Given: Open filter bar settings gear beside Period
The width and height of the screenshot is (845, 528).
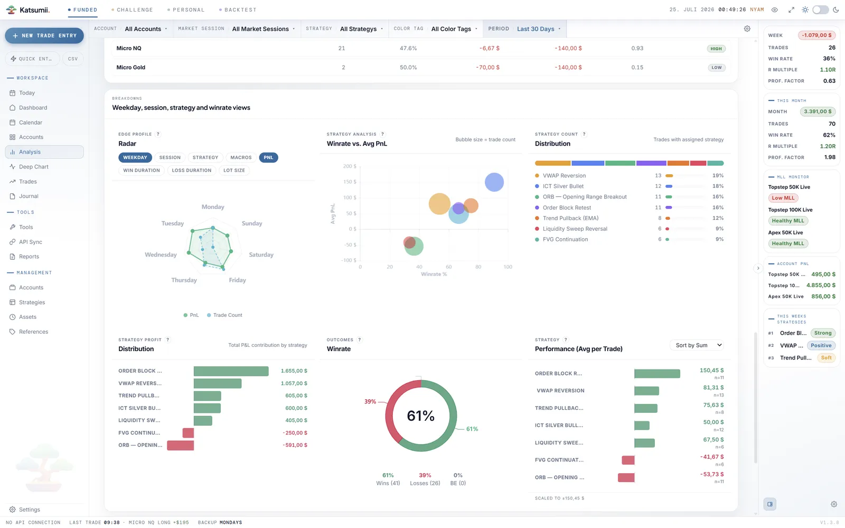Looking at the screenshot, I should (x=747, y=29).
